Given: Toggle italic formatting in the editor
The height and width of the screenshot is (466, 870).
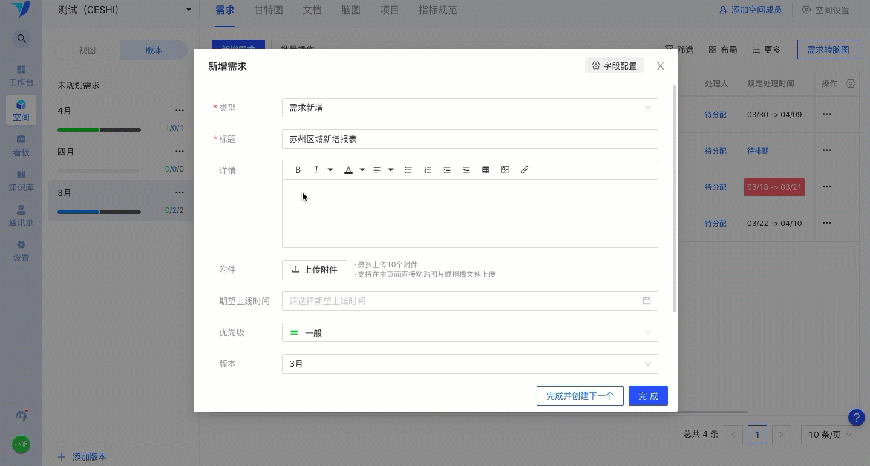Looking at the screenshot, I should pyautogui.click(x=315, y=170).
